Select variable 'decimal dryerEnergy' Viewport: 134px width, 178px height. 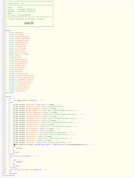(16, 35)
